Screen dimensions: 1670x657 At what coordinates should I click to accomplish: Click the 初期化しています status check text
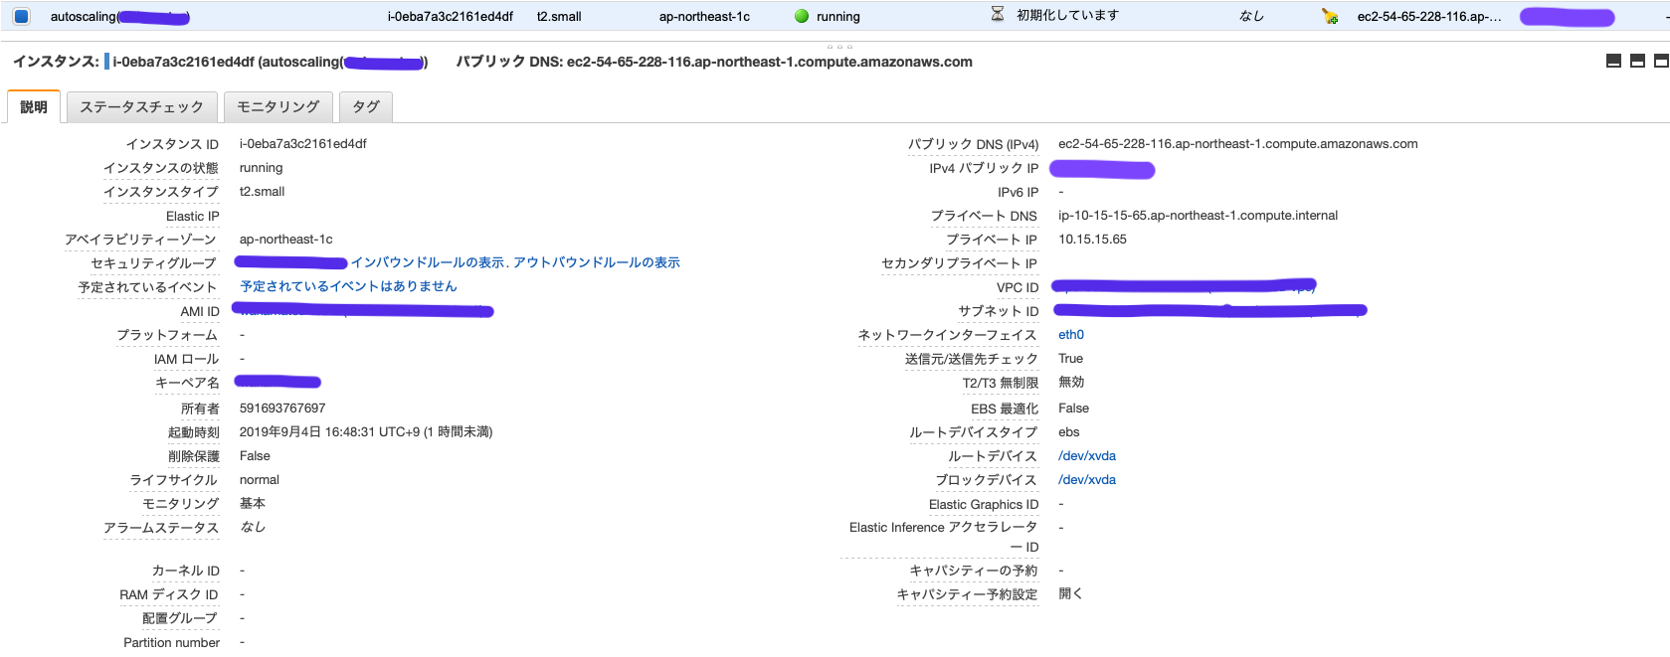tap(1067, 15)
